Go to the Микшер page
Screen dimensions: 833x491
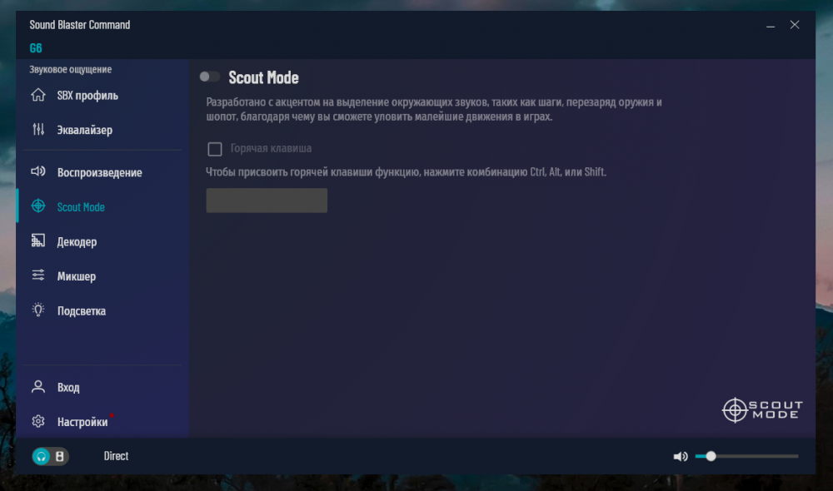(77, 276)
